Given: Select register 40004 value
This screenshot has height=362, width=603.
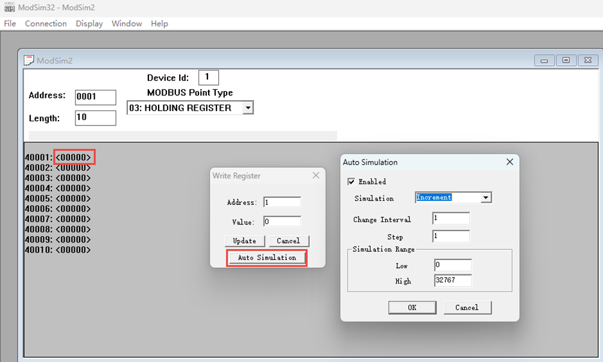Looking at the screenshot, I should (x=73, y=188).
